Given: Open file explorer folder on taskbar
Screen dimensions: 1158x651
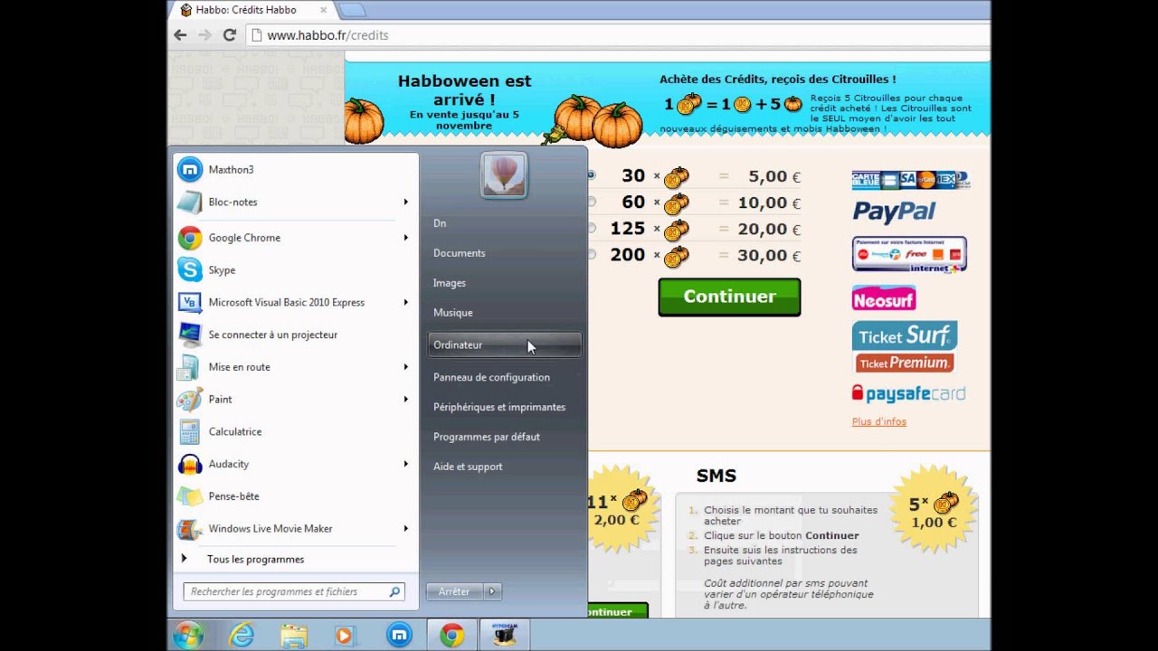Looking at the screenshot, I should 293,636.
